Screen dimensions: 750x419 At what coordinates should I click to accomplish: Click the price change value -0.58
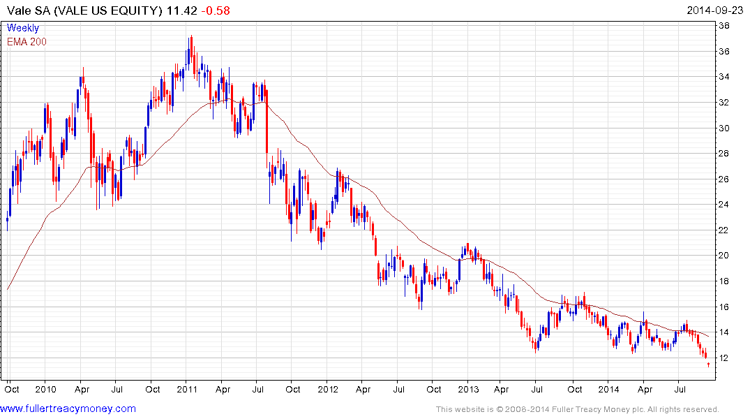(x=216, y=10)
